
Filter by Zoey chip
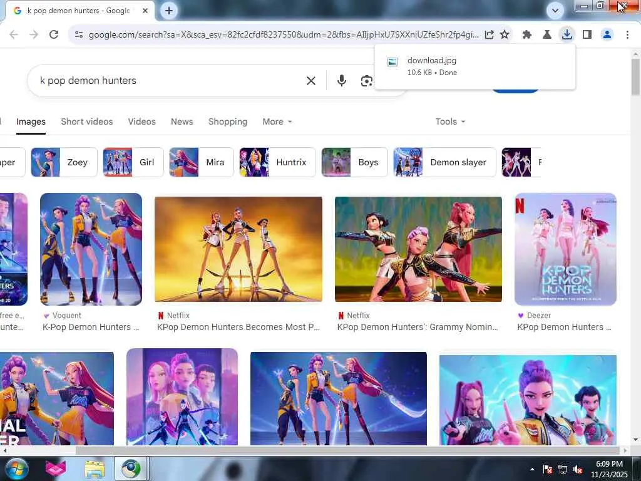(64, 162)
